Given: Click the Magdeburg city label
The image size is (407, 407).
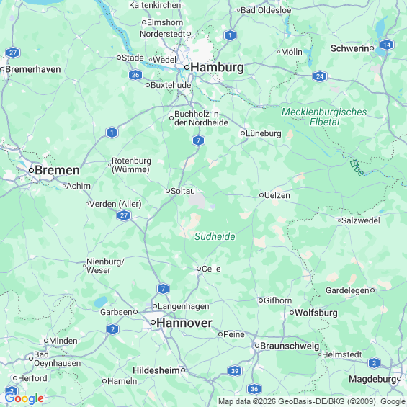Looking at the screenshot, I should [372, 379].
